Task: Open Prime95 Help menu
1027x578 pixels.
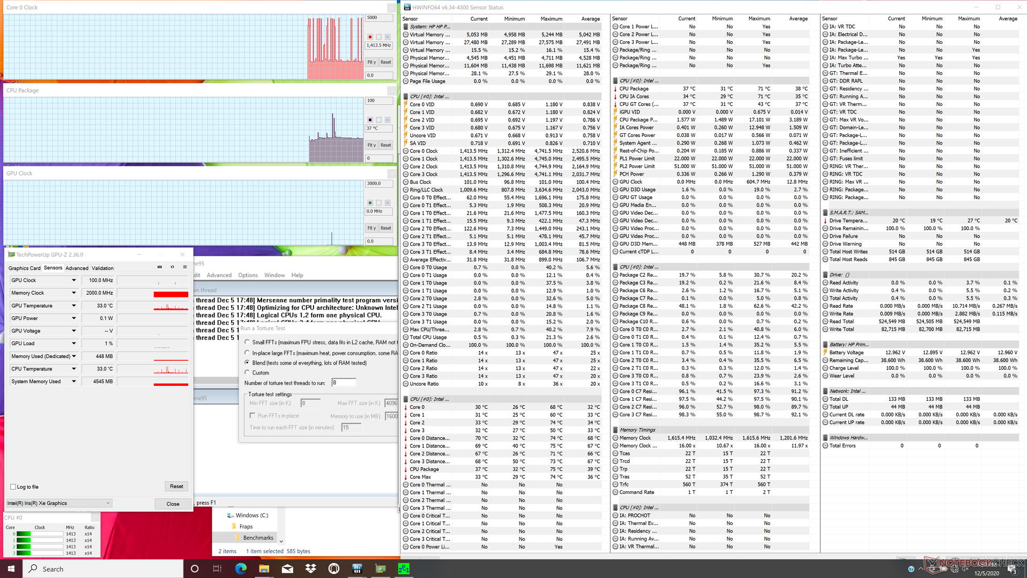Action: [x=297, y=275]
